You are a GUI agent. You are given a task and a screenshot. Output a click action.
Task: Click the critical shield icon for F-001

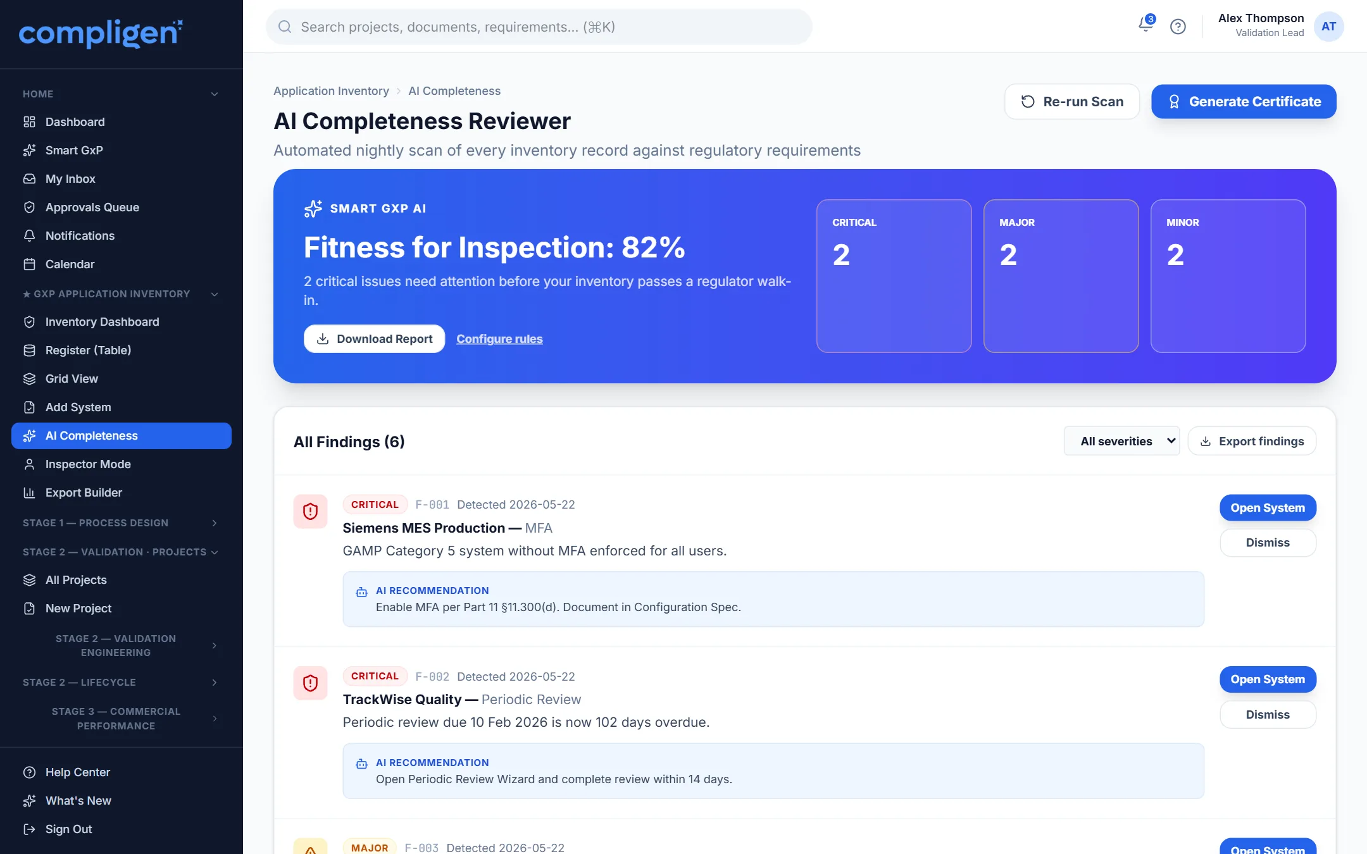310,511
